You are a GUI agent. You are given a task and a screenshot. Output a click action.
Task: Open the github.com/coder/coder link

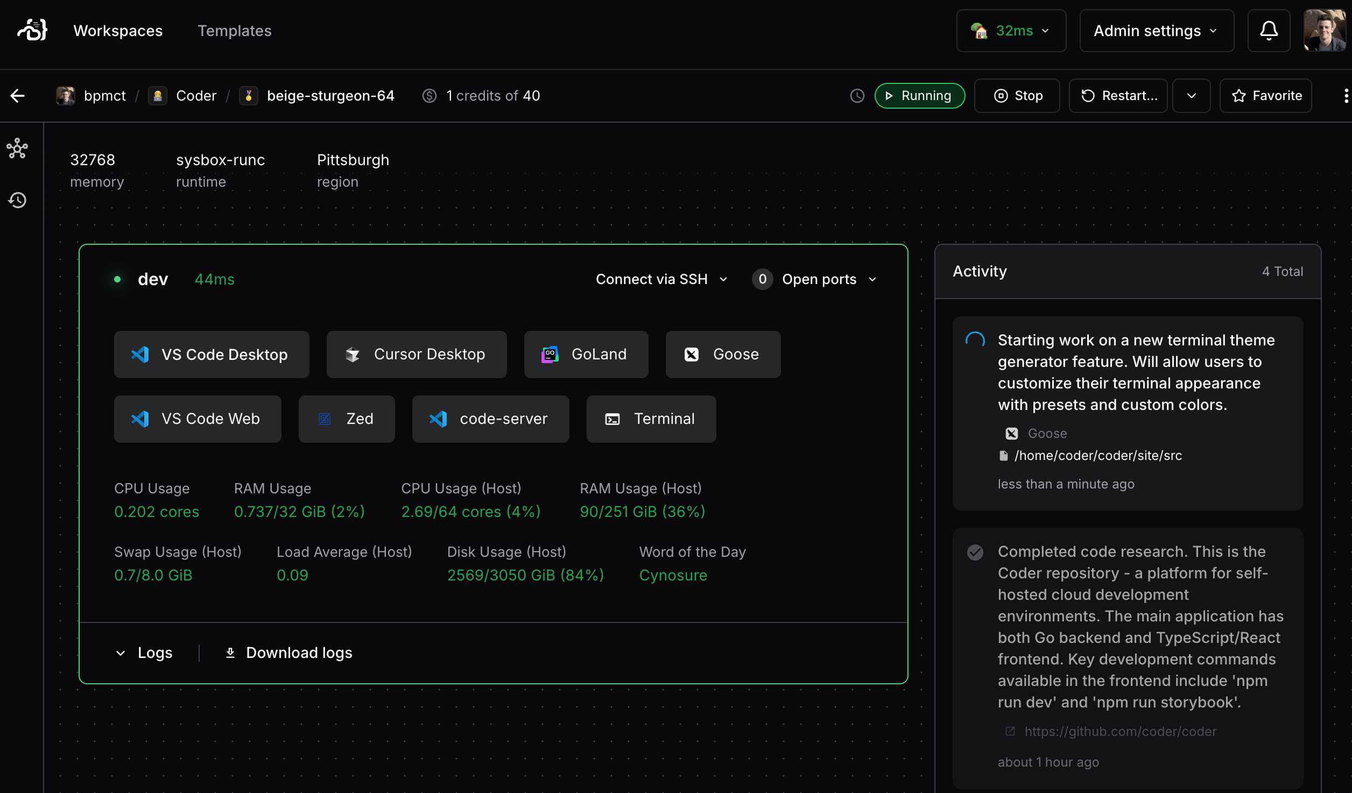1119,731
